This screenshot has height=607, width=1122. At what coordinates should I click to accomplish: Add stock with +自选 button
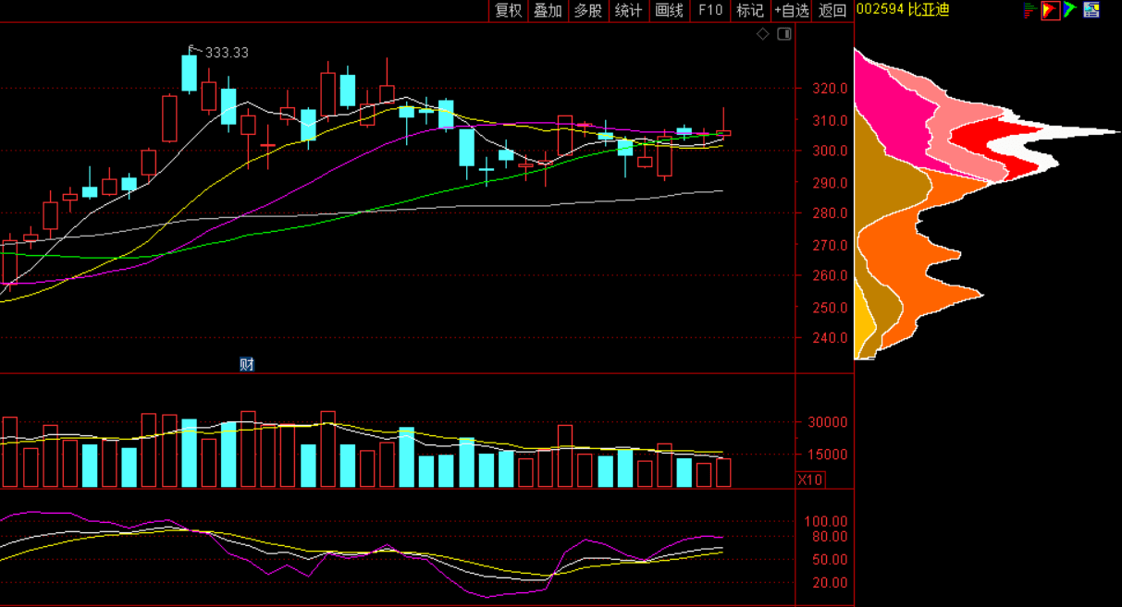coord(792,10)
